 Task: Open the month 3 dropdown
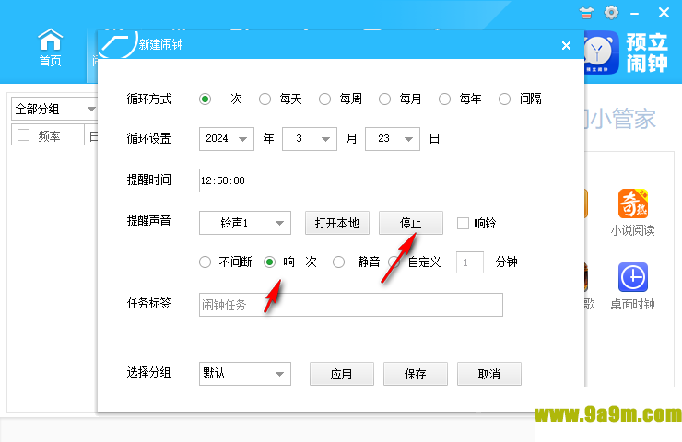pos(310,139)
